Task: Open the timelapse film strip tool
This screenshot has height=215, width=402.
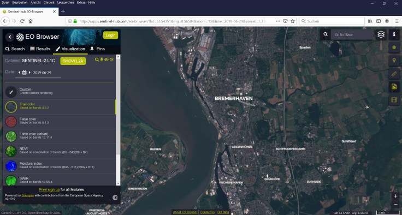Action: (x=394, y=100)
